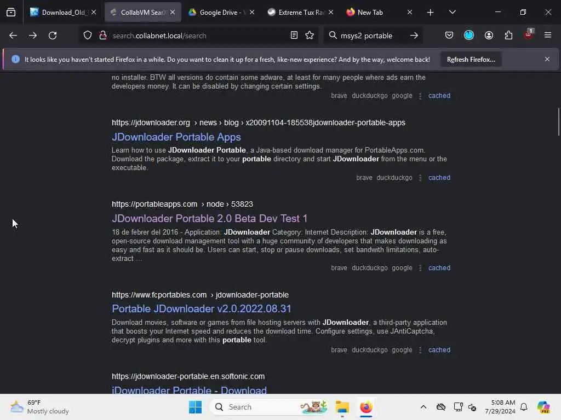
Task: Open the blue circular extension icon
Action: (x=469, y=36)
